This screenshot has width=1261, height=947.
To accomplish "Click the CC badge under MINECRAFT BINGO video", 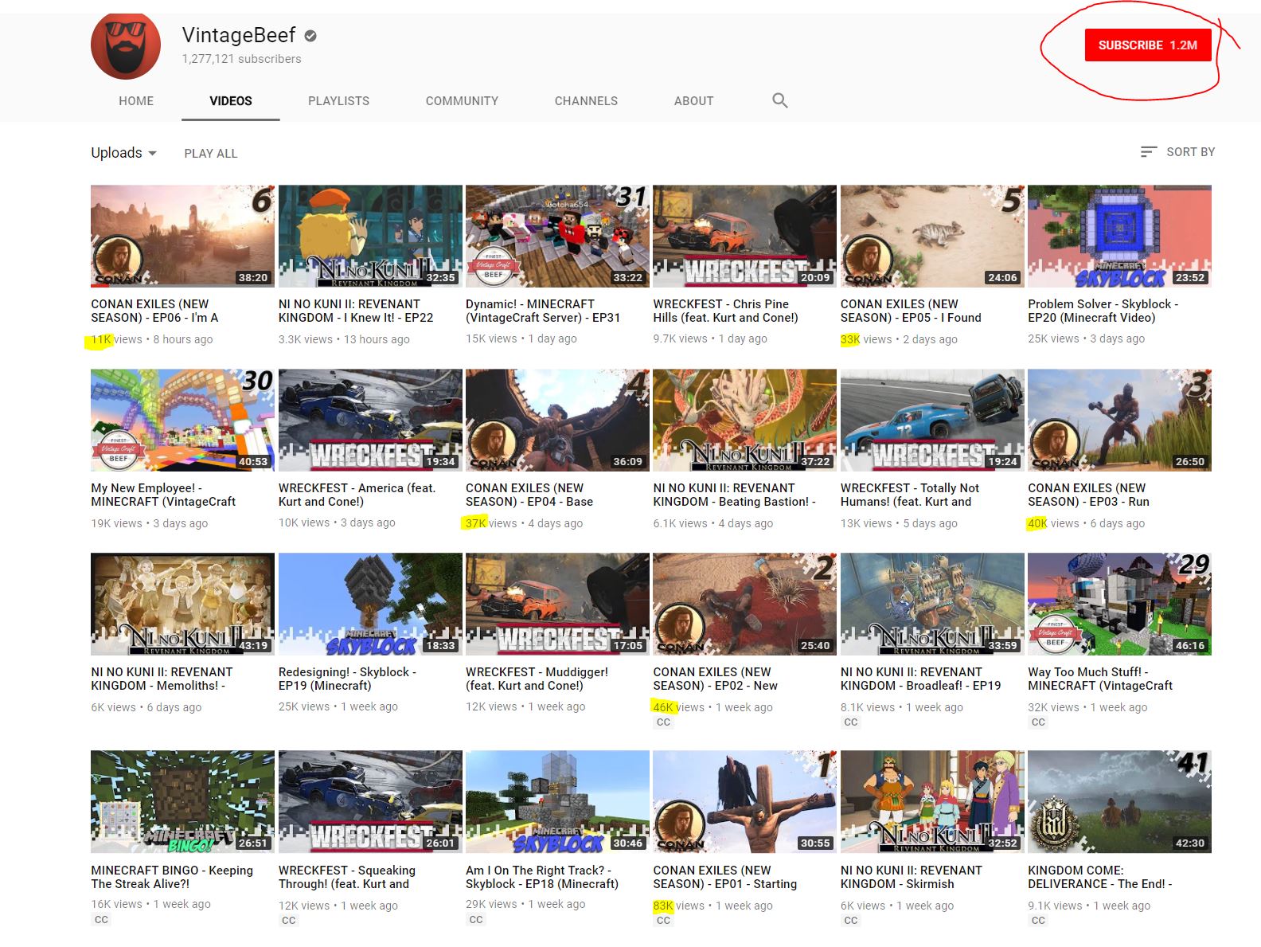I will point(101,919).
